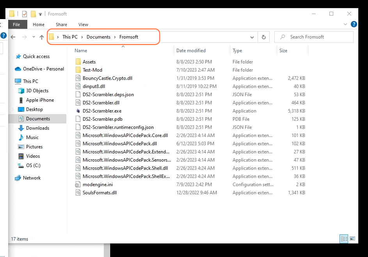
Task: Click the Microsoft.WindowsAPICodePack.ShellEx... file name
Action: 126,176
